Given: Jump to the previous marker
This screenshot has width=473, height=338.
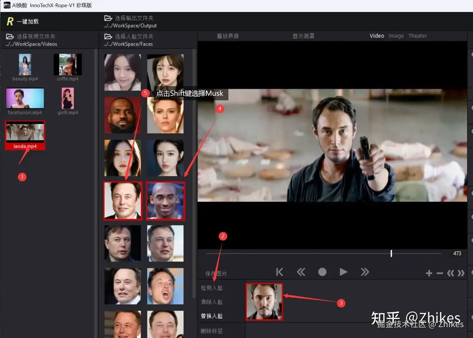Looking at the screenshot, I should (x=450, y=273).
